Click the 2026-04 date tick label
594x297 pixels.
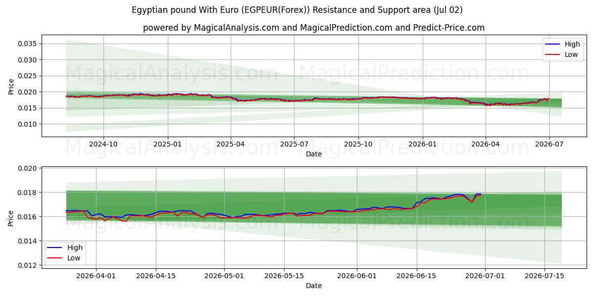[x=485, y=144]
